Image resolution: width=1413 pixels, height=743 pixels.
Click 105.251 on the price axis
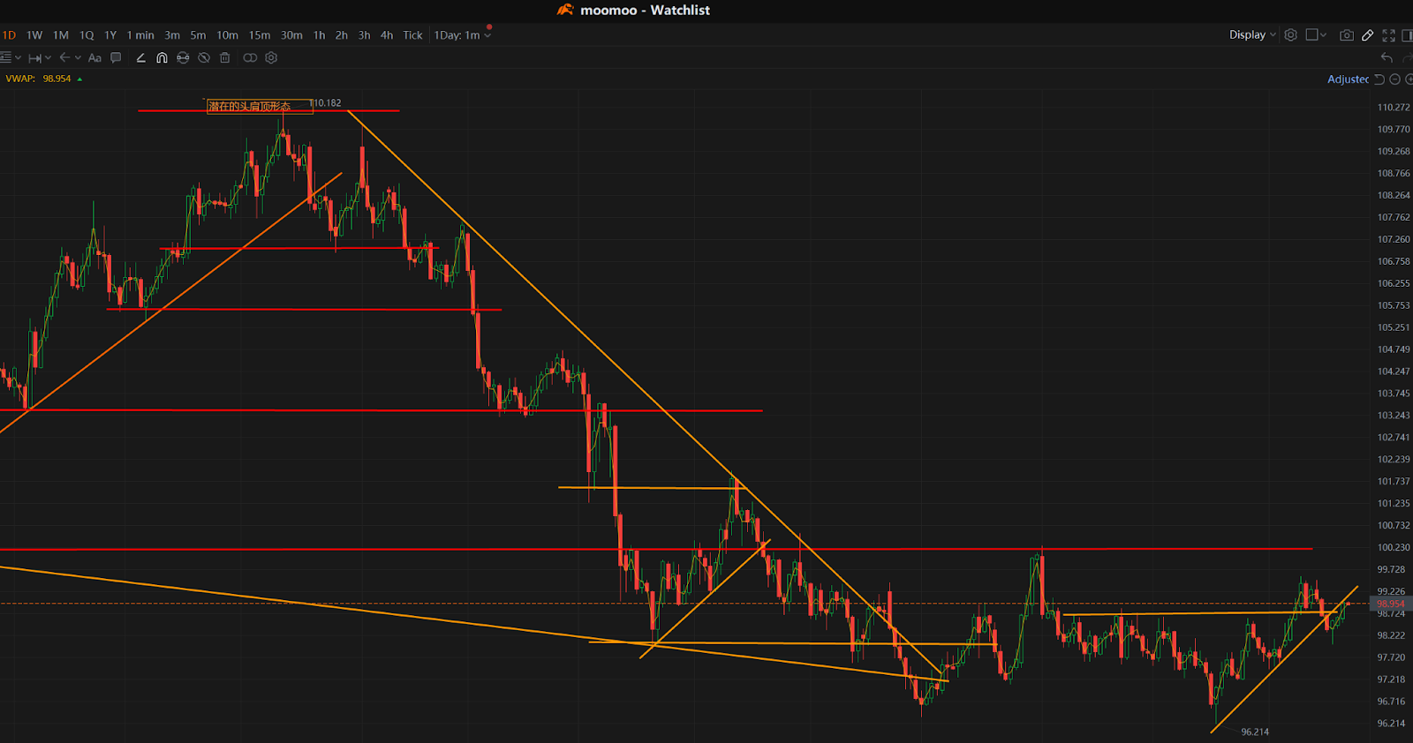coord(1394,327)
